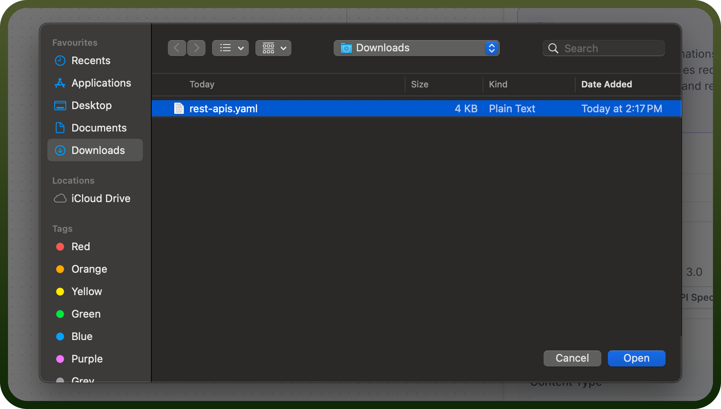Cancel the file selection dialog
The height and width of the screenshot is (409, 721).
click(x=572, y=358)
